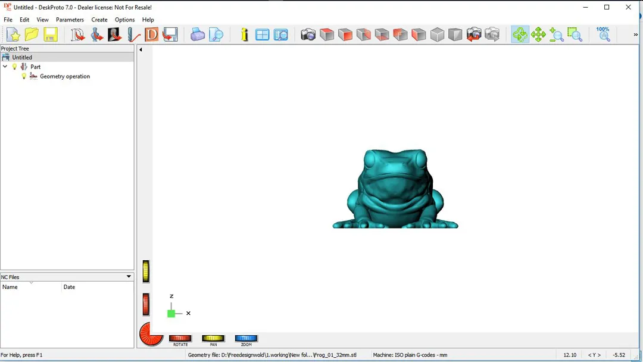Screen dimensions: 643x362
Task: Collapse the Part tree node
Action: tap(5, 67)
